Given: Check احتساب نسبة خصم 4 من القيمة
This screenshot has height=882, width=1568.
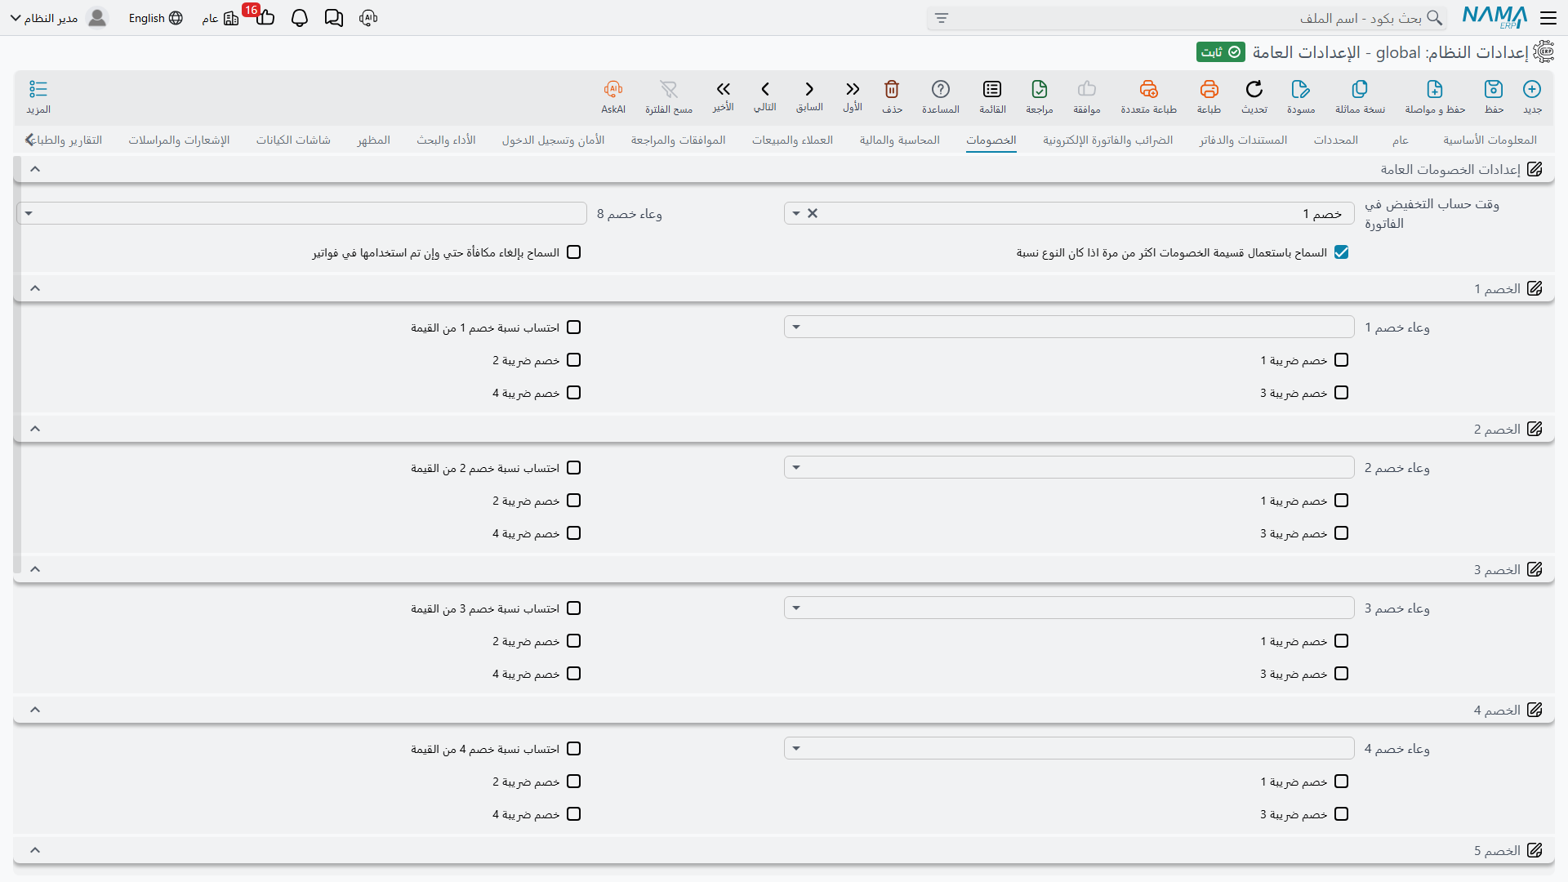Looking at the screenshot, I should click(x=574, y=749).
